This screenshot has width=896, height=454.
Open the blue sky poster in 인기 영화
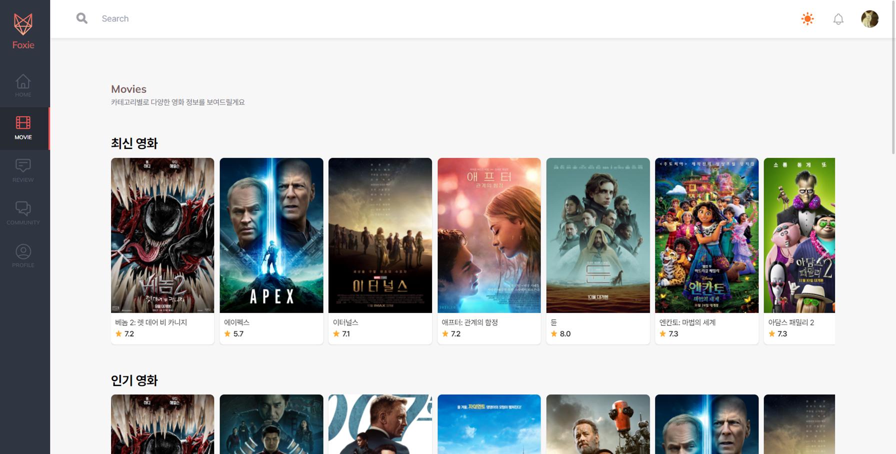tap(489, 424)
